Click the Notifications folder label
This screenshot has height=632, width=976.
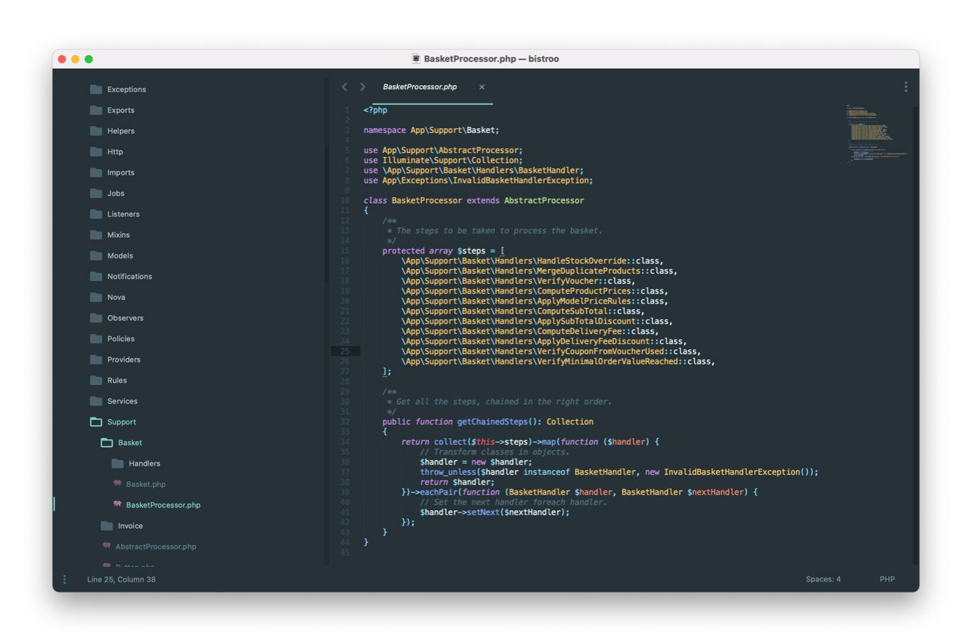tap(130, 276)
